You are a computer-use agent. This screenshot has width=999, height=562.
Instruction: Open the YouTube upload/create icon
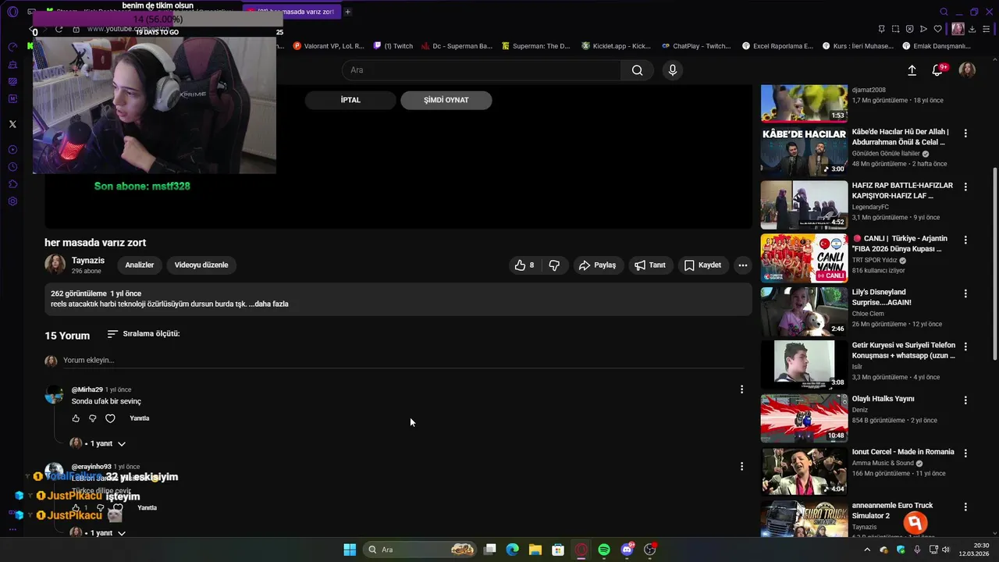point(912,70)
